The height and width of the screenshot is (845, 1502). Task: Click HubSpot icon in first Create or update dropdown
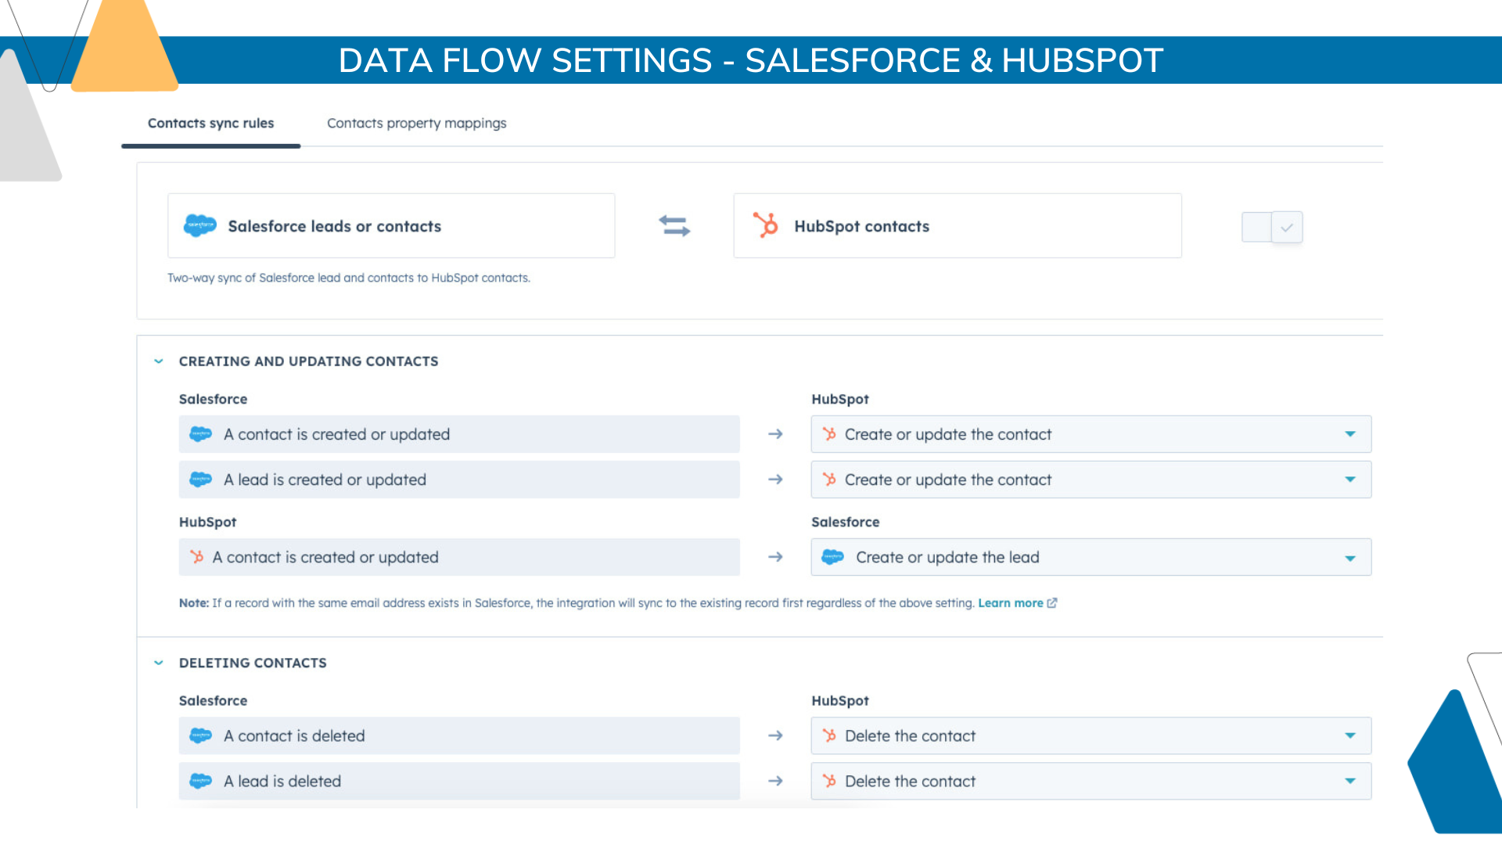point(830,434)
